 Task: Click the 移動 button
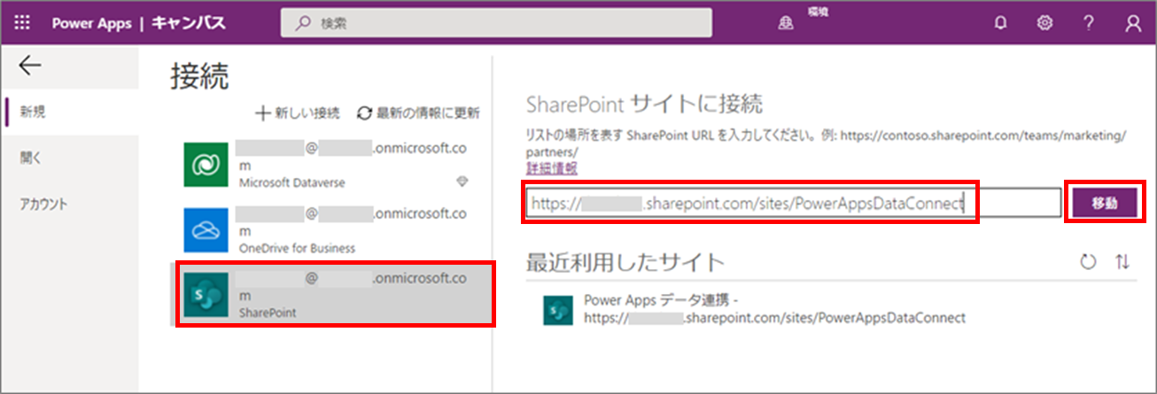(1104, 203)
